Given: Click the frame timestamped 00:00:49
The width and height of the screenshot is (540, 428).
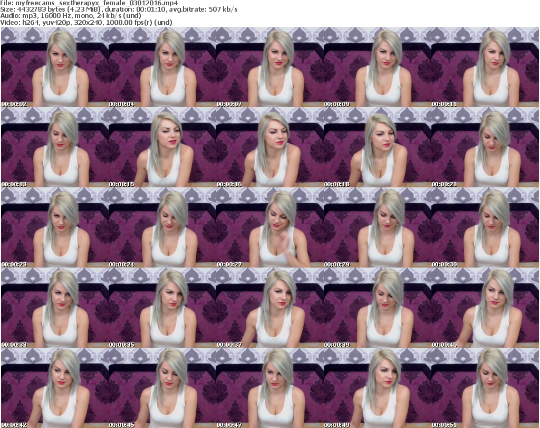Looking at the screenshot, I should (x=378, y=388).
